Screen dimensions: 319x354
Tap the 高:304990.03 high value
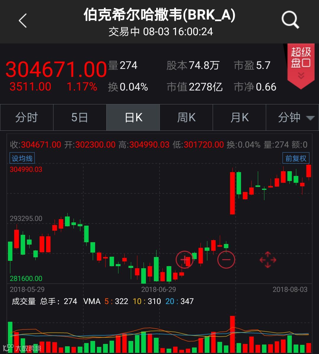(x=144, y=145)
